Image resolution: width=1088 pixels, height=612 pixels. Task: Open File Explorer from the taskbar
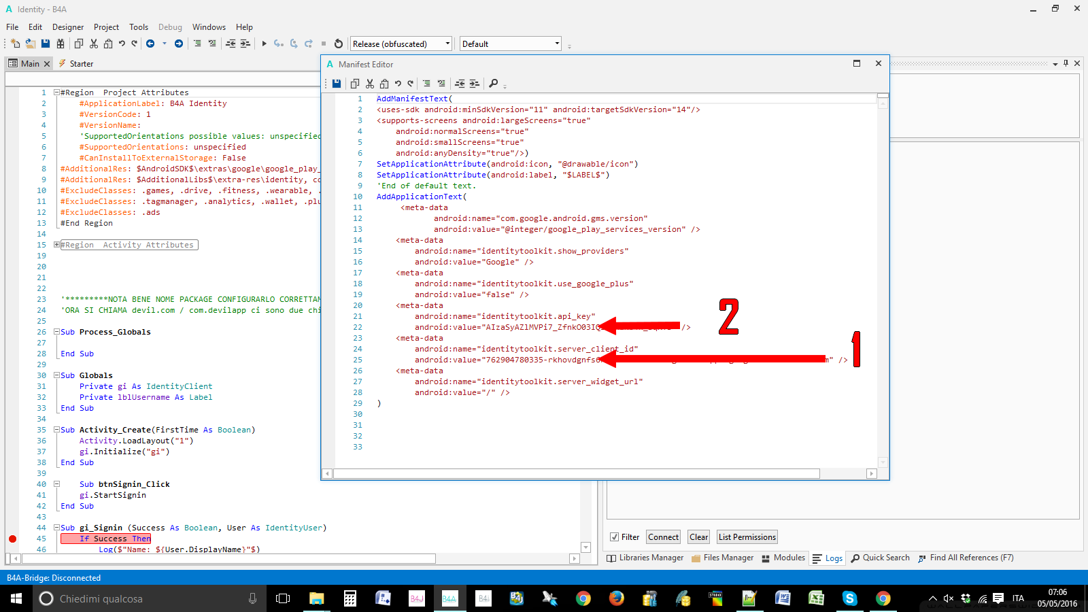pyautogui.click(x=317, y=598)
